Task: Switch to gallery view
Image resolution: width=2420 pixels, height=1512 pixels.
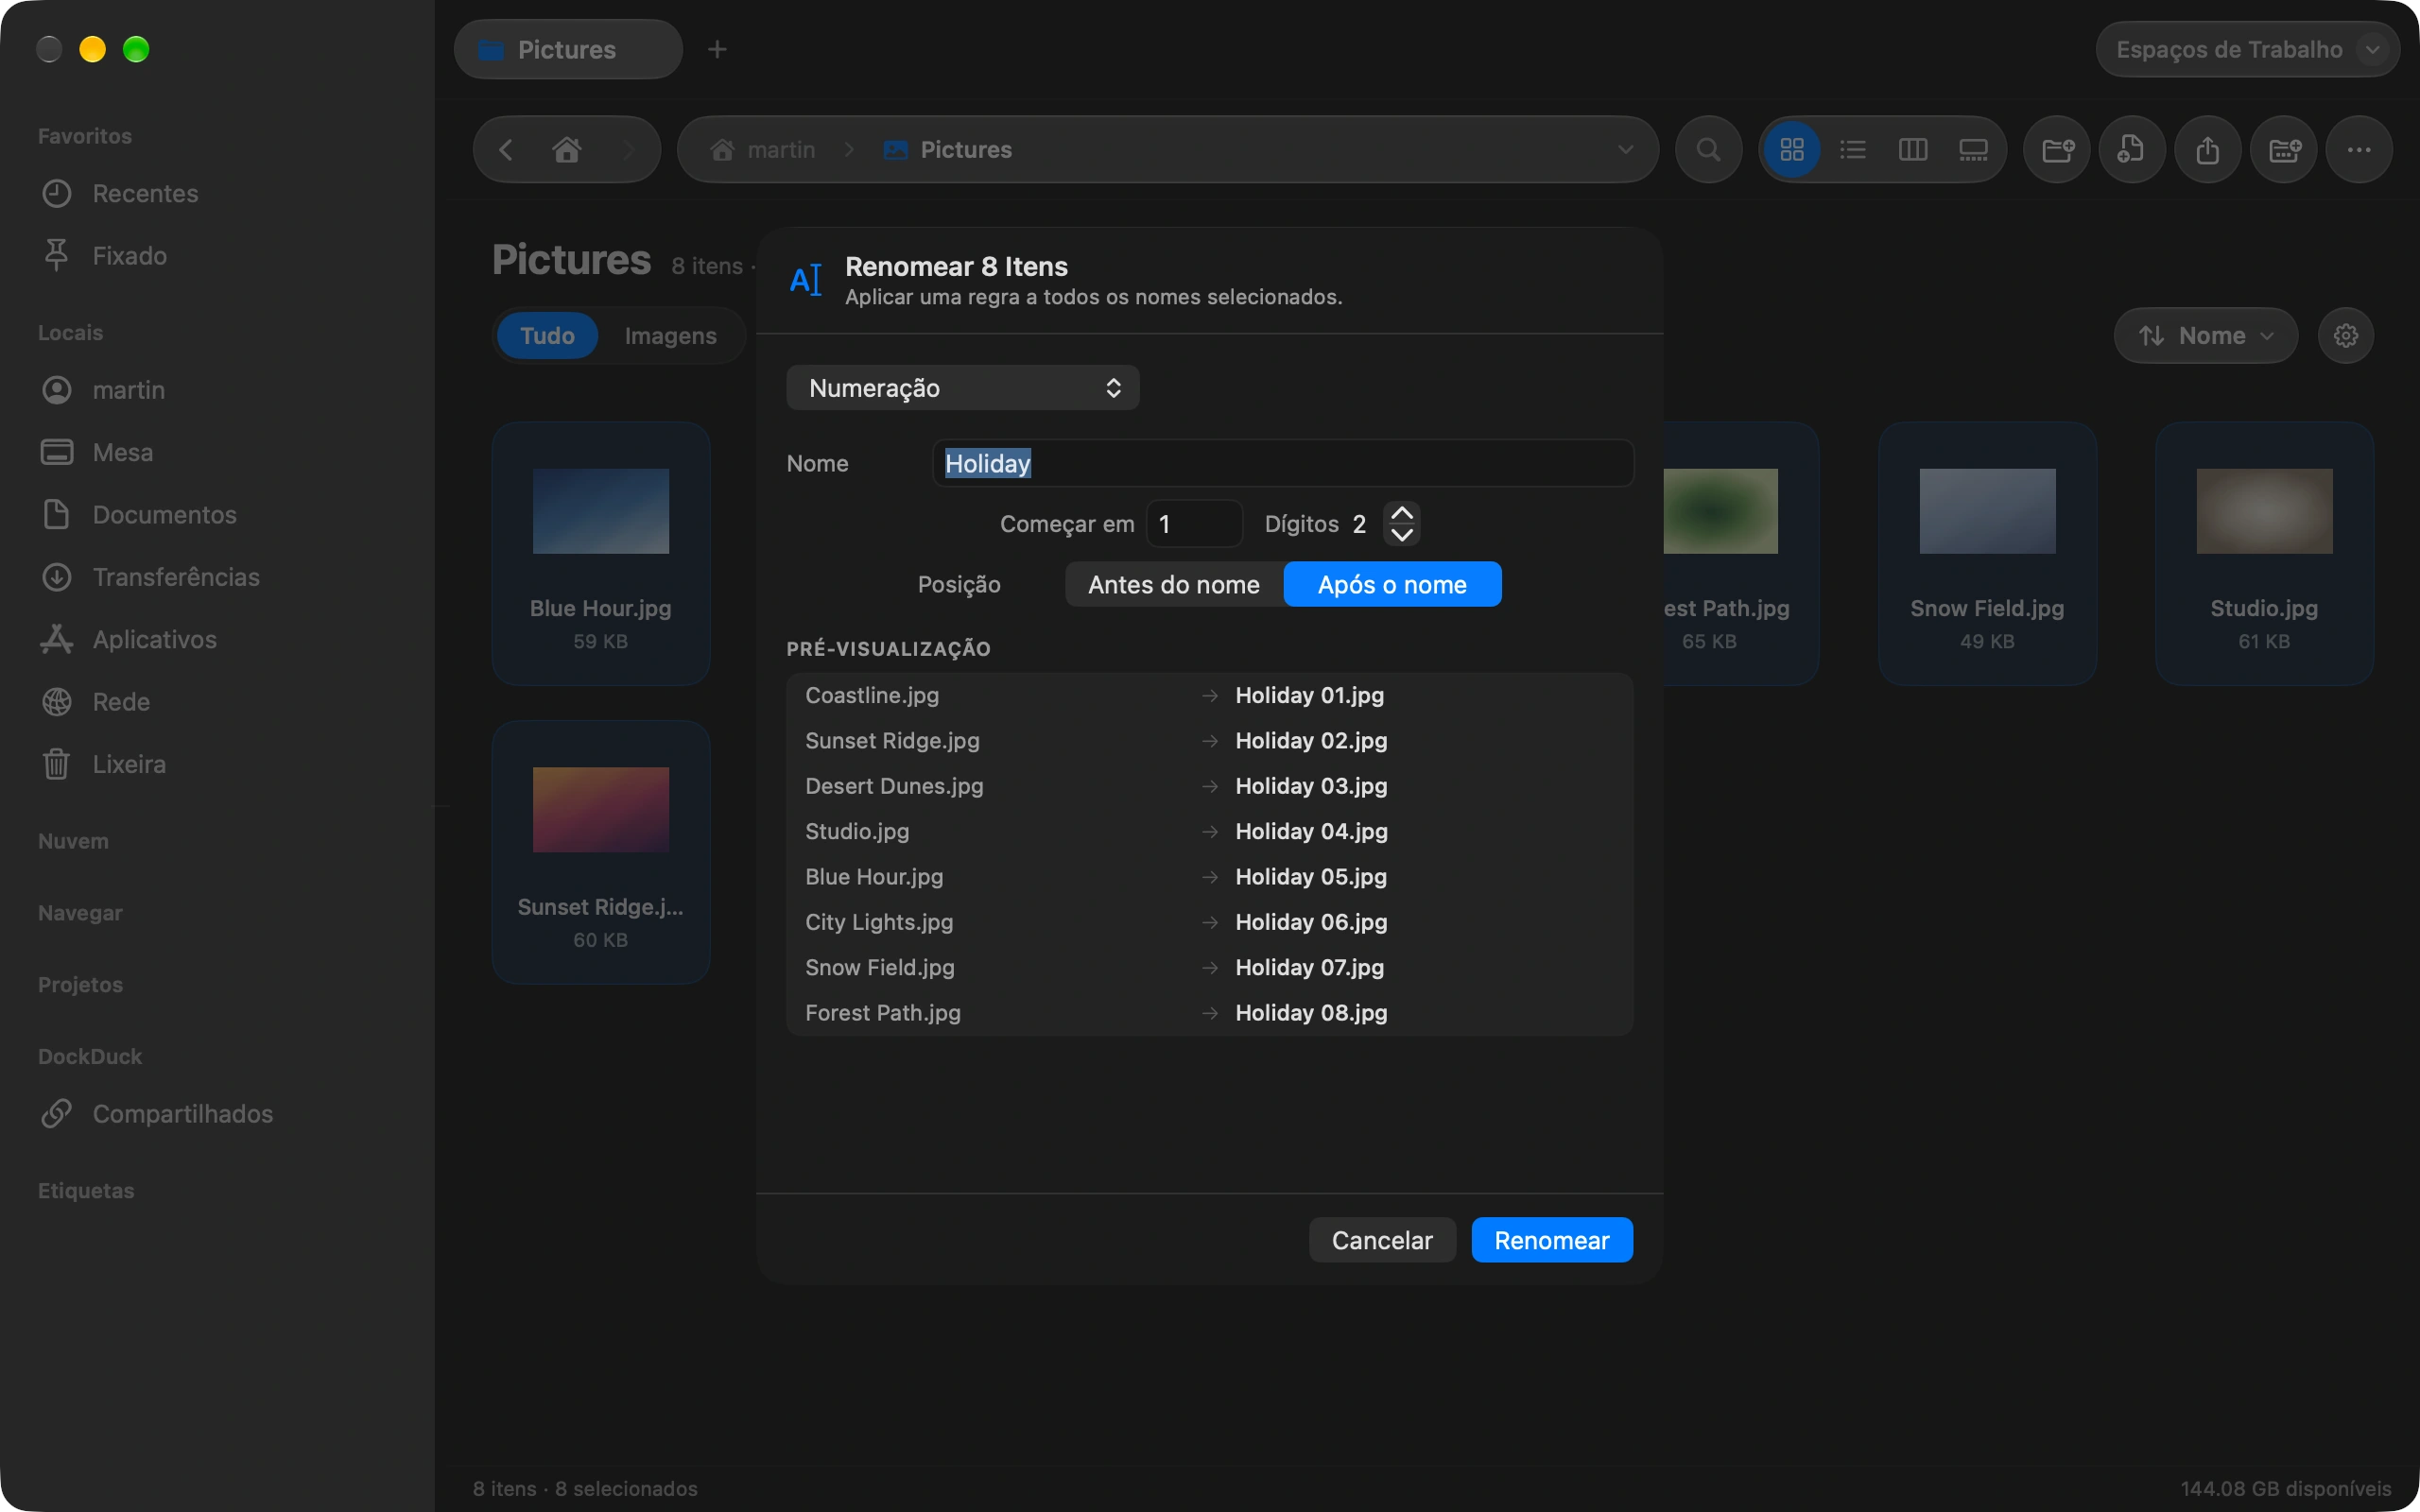Action: coord(1973,150)
